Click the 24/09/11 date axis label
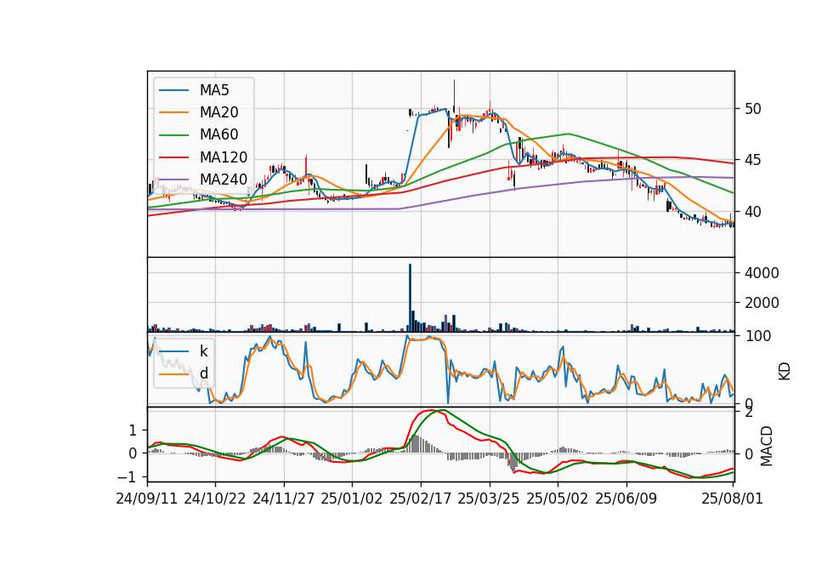Screen dimensions: 816x587 pos(147,499)
